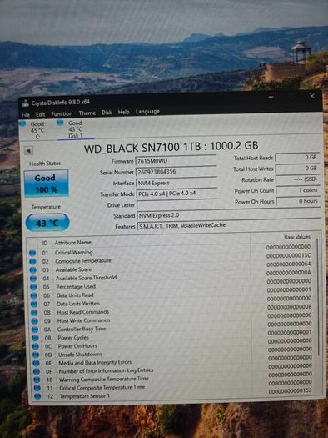Open the Function menu
The image size is (328, 438).
(62, 113)
